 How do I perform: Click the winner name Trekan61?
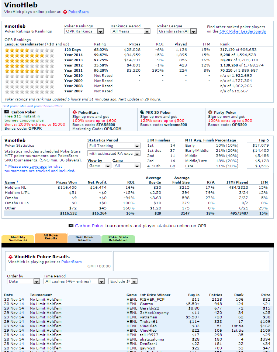point(149,321)
